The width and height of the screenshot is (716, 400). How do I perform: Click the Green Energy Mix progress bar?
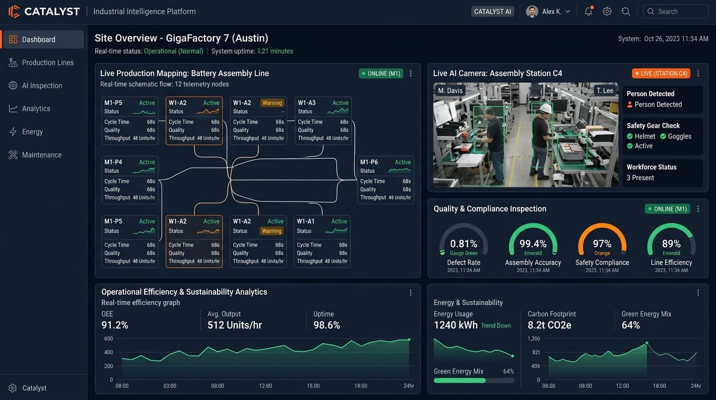(474, 381)
